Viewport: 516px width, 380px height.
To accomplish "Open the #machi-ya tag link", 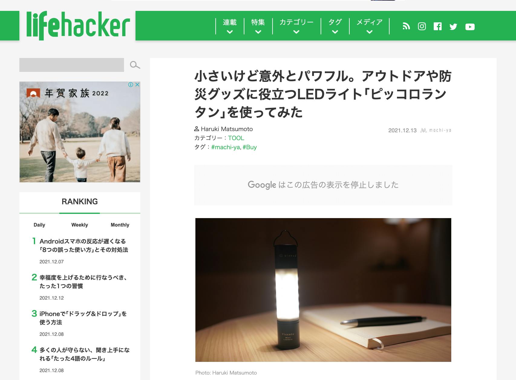I will pyautogui.click(x=225, y=147).
